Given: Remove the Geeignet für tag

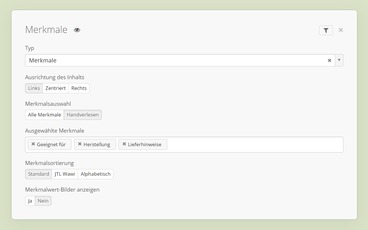Looking at the screenshot, I should [33, 144].
